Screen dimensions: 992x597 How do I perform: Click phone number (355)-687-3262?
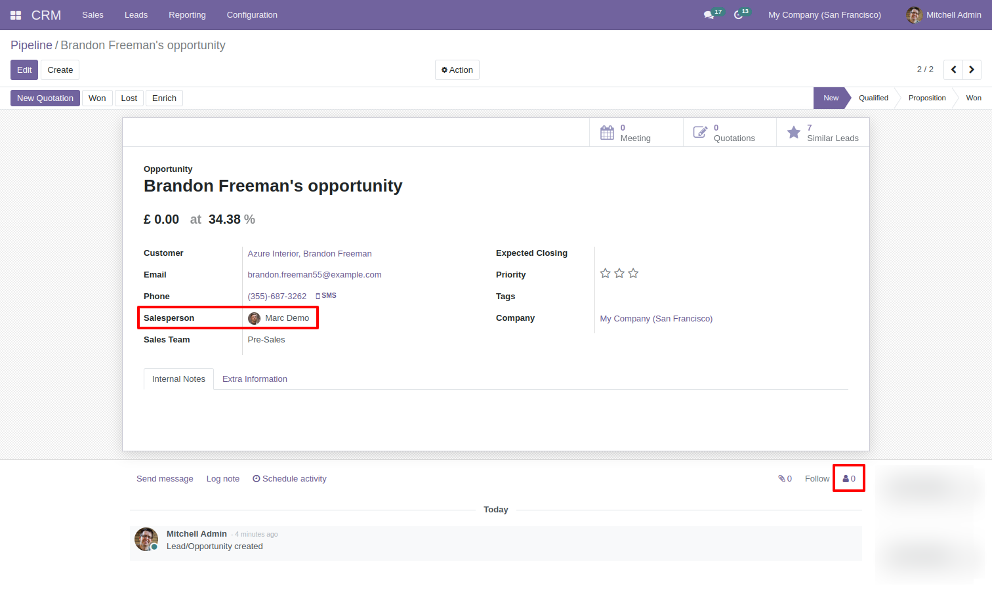pos(277,297)
